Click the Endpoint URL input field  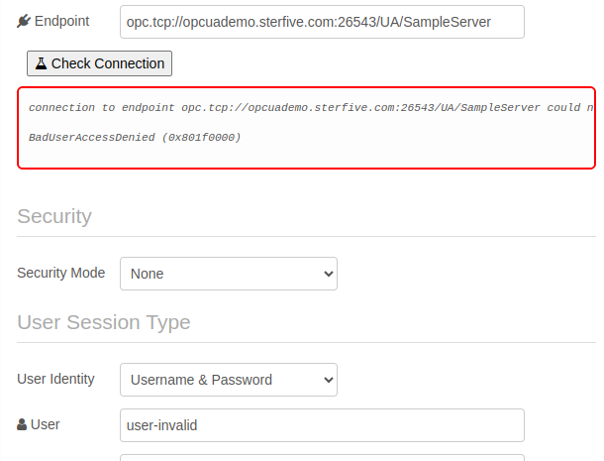(322, 22)
